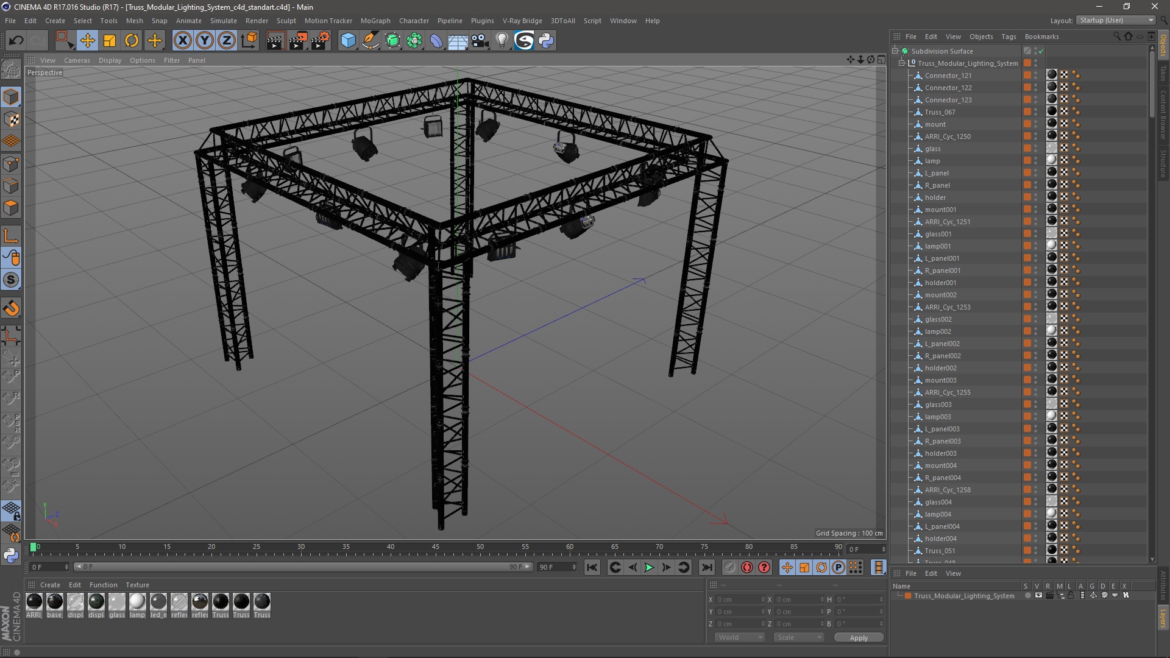
Task: Select the glass material swatch
Action: pyautogui.click(x=117, y=602)
